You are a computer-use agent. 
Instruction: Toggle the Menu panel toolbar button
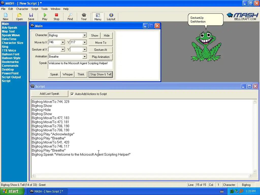click(x=98, y=17)
